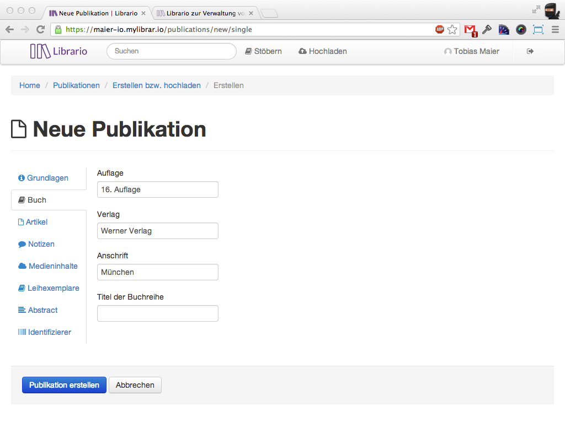Click the Librario logo icon
The width and height of the screenshot is (565, 423).
coord(40,51)
